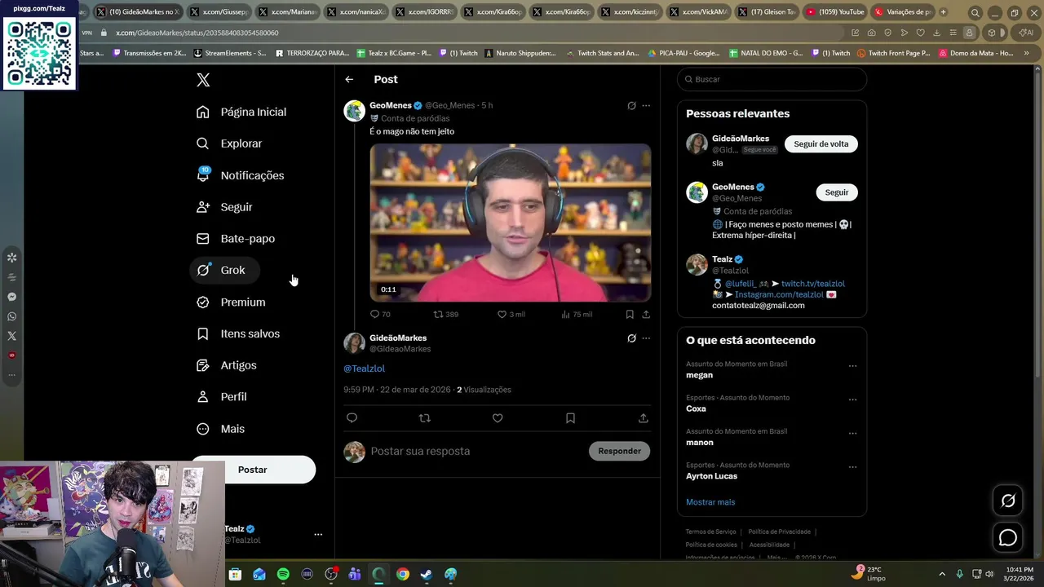The width and height of the screenshot is (1044, 587).
Task: Switch to the Gleison tab (17)
Action: [765, 12]
